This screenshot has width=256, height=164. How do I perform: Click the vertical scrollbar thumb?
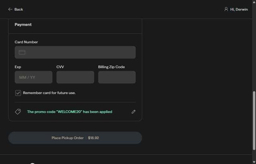[x=254, y=121]
